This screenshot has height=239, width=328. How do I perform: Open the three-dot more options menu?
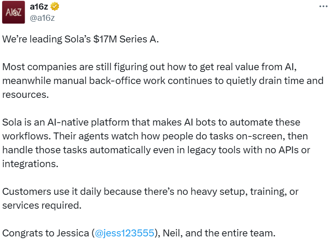pos(323,7)
